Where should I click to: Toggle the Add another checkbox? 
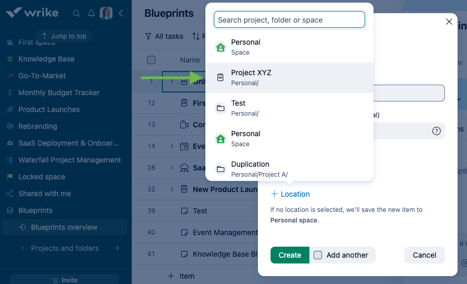click(x=318, y=255)
